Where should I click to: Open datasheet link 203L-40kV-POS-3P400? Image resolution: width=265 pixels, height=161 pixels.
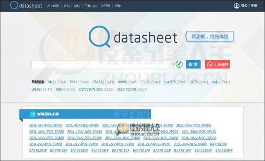193,125
